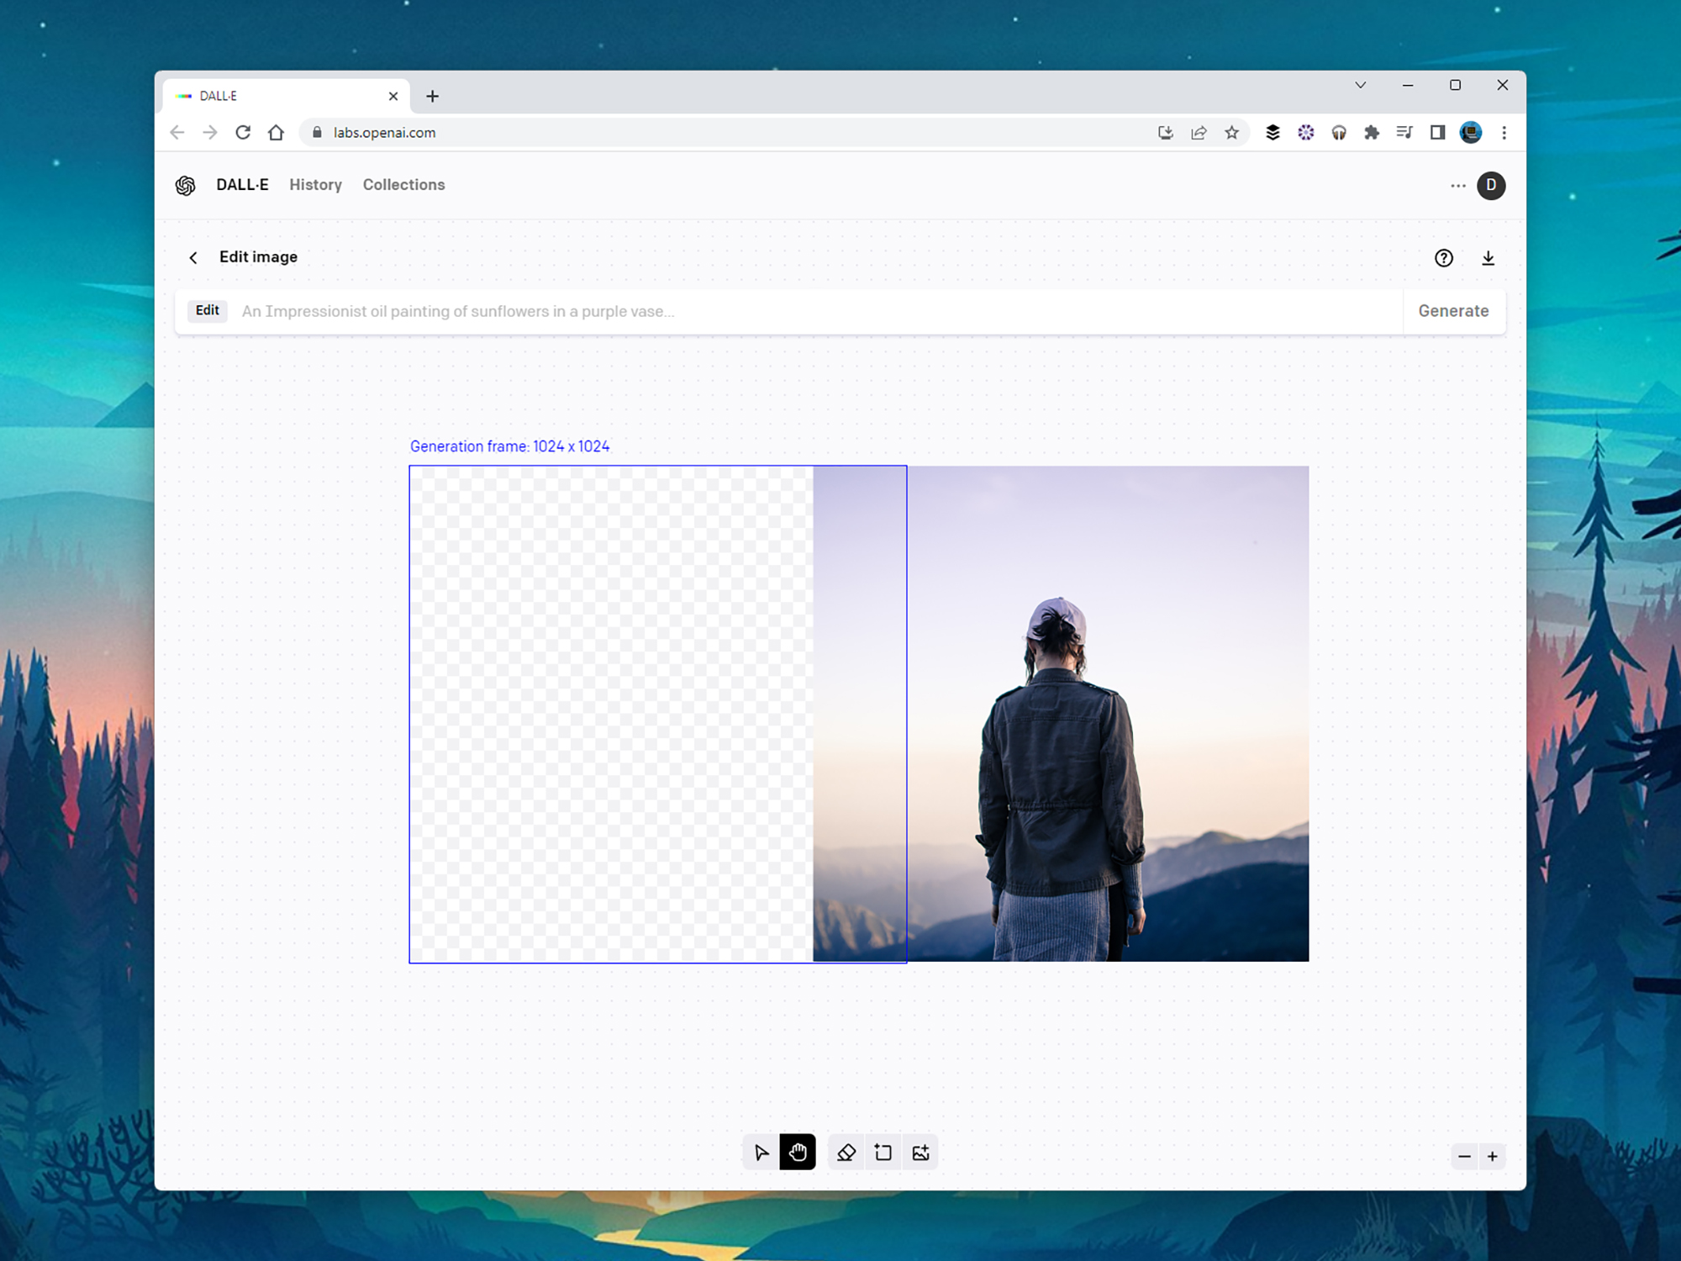Zoom in with plus button
The height and width of the screenshot is (1261, 1681).
pyautogui.click(x=1493, y=1157)
